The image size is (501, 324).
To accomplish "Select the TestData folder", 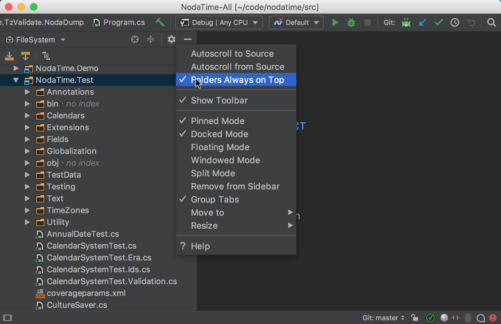I will 64,175.
